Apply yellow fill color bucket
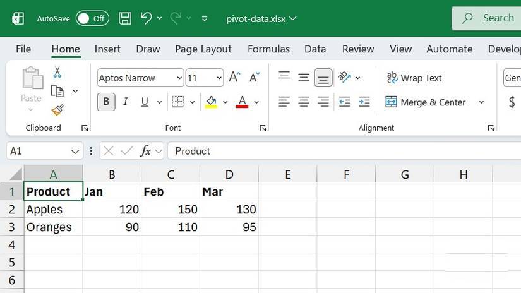 tap(211, 102)
